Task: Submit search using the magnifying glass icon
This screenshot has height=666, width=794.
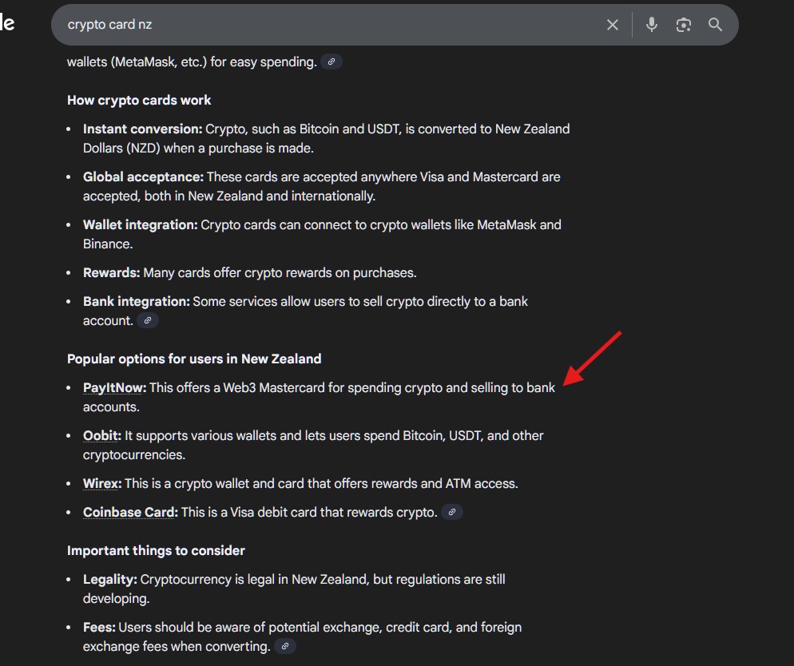Action: 715,25
